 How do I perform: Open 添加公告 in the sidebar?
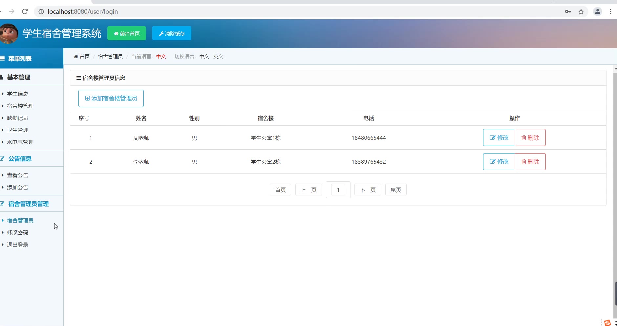tap(18, 187)
